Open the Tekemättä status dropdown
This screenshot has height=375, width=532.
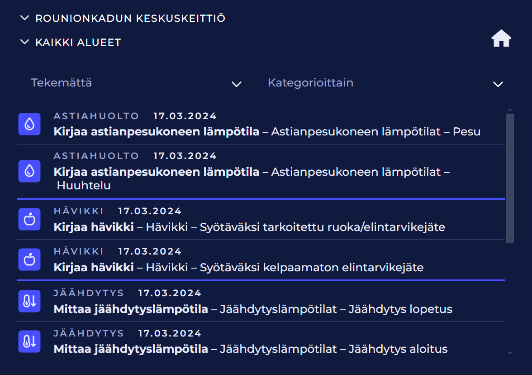tap(136, 83)
